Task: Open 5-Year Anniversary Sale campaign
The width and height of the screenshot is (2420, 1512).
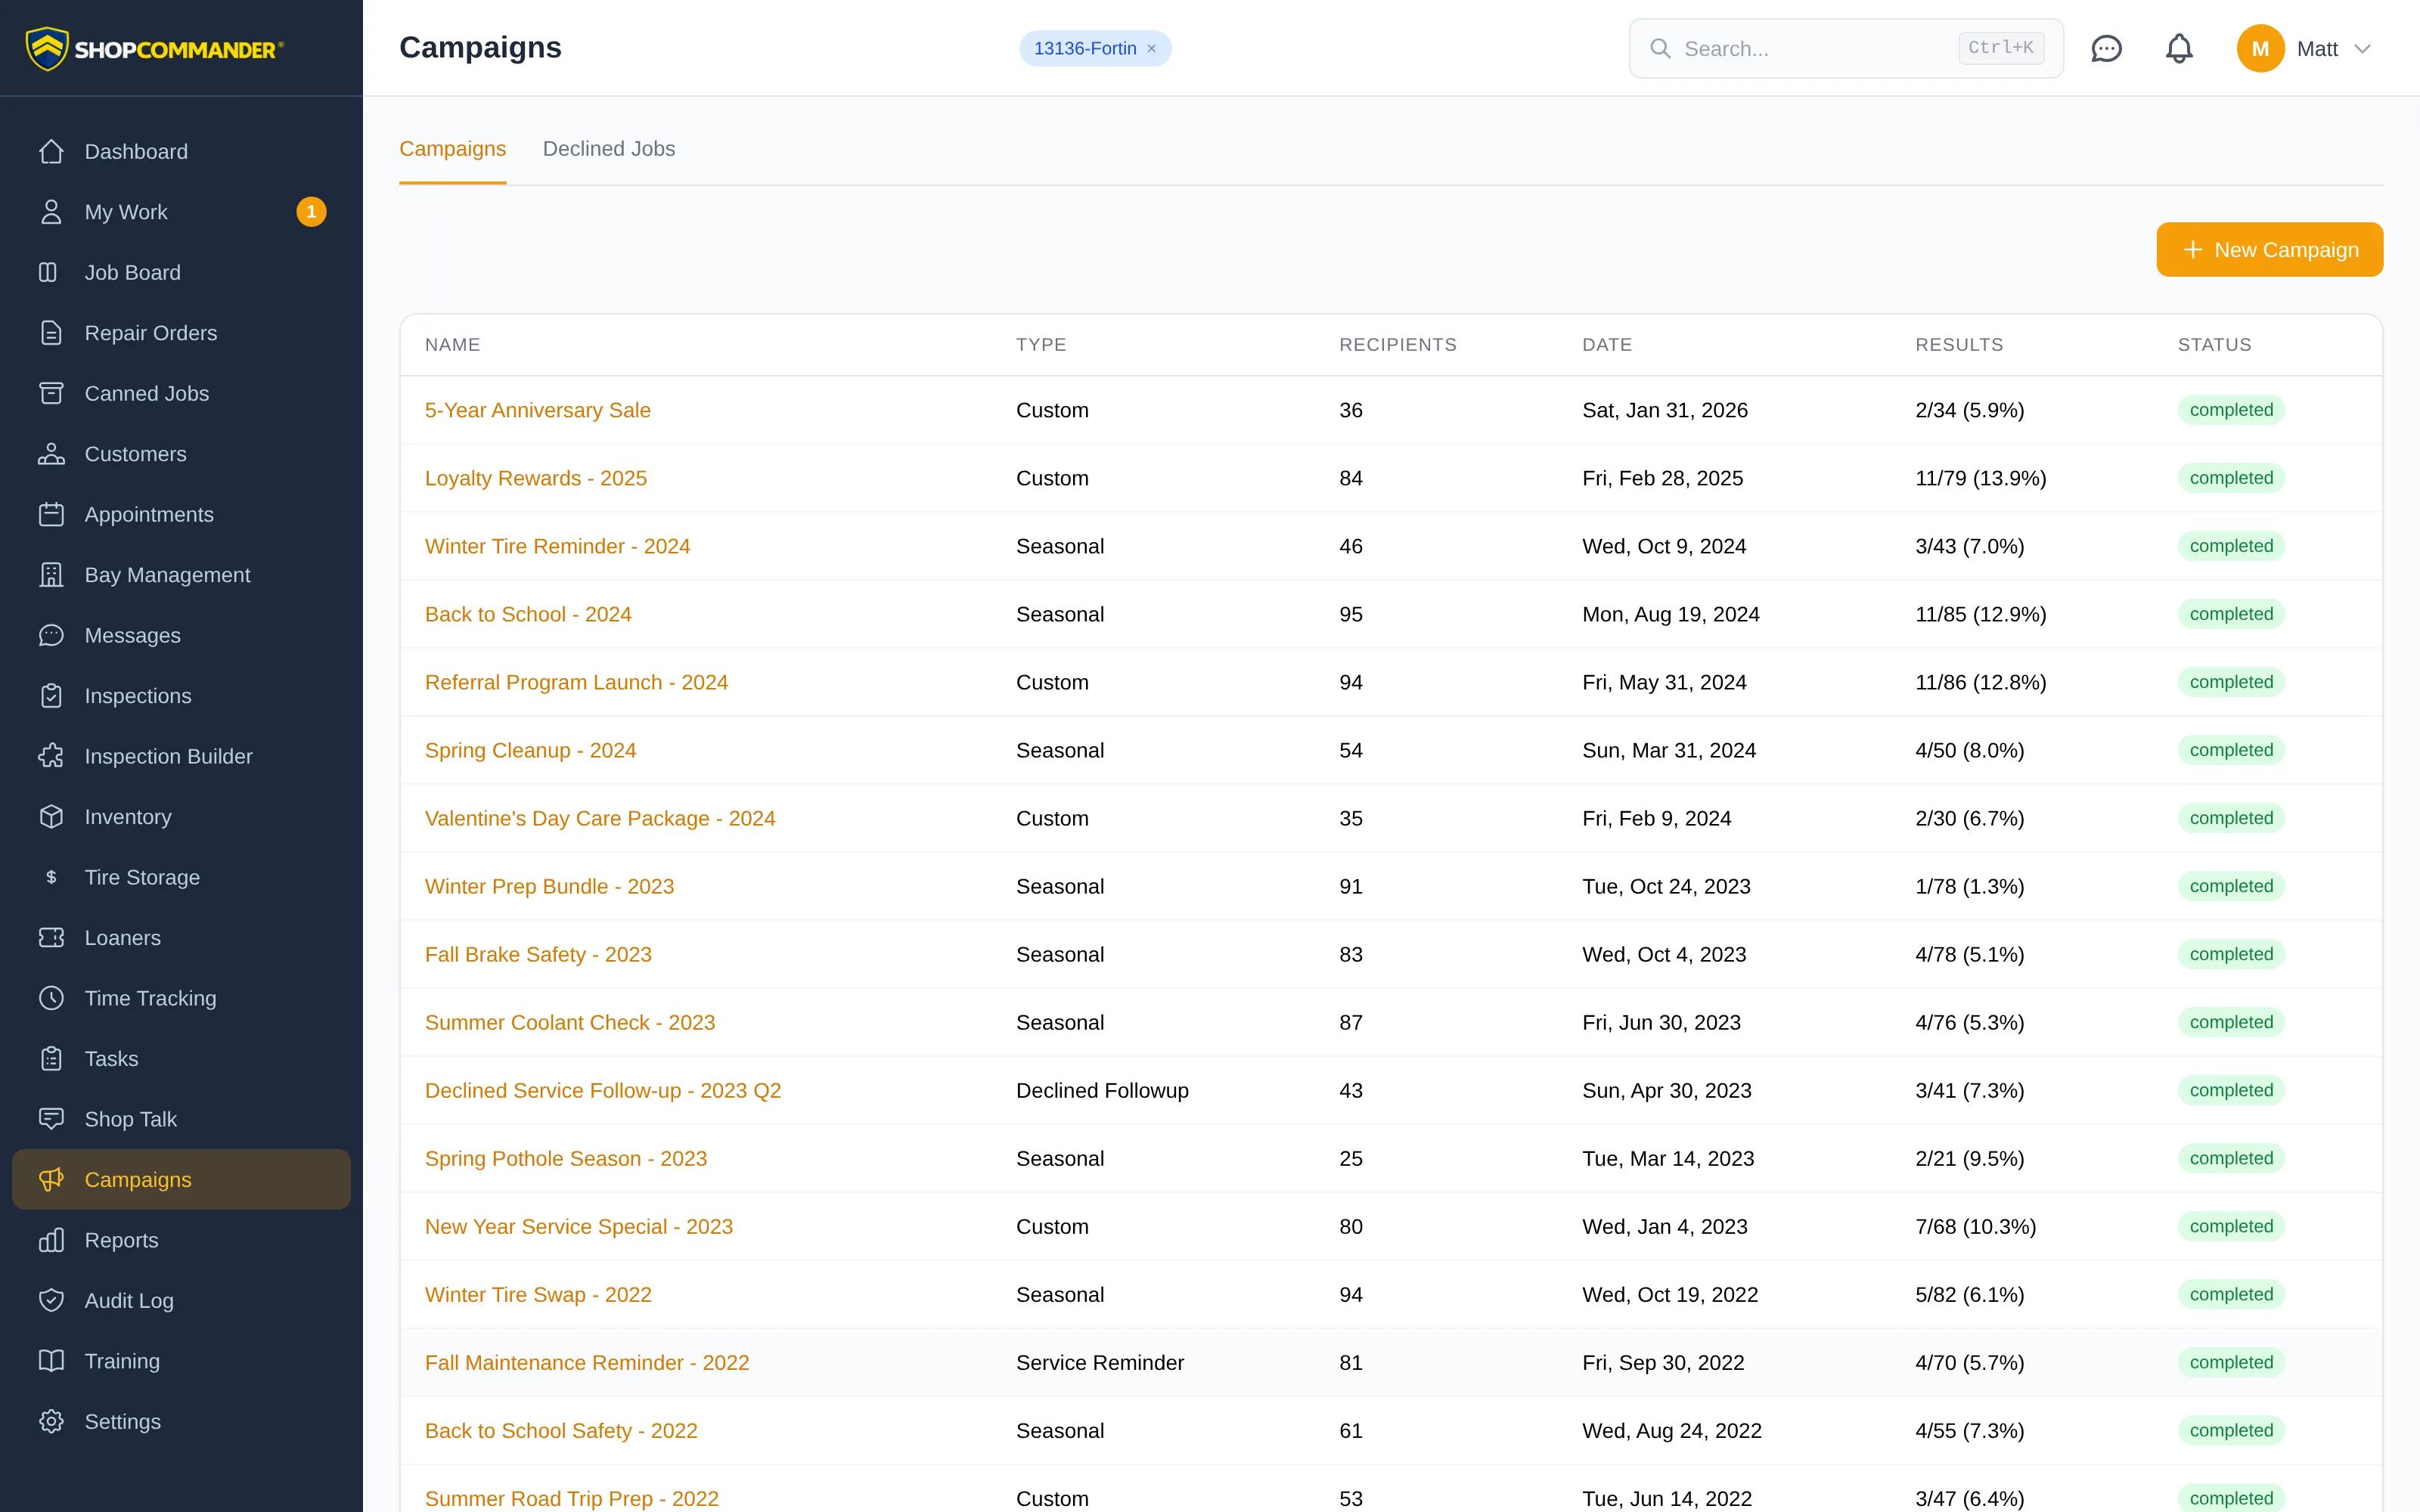Action: (x=537, y=410)
